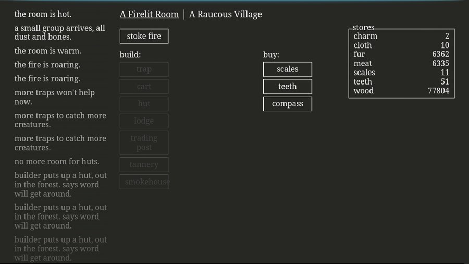
Task: Build a cart
Action: pyautogui.click(x=144, y=87)
